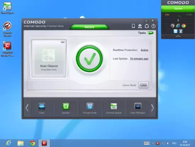Click the 14 minutes ago update link
Image resolution: width=195 pixels, height=147 pixels.
(139, 59)
